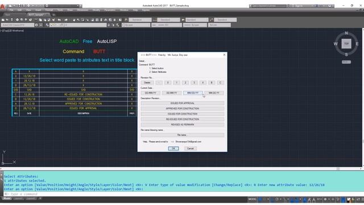Click the new drawing tab plus icon

(53, 15)
